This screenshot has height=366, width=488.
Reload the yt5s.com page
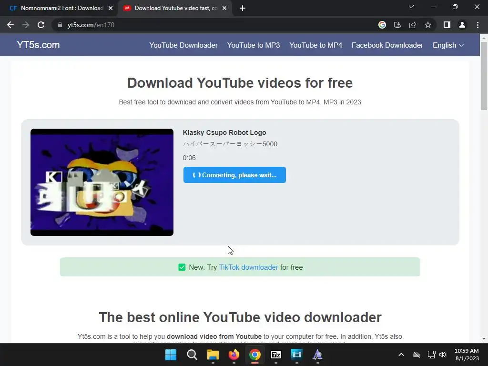pyautogui.click(x=41, y=25)
